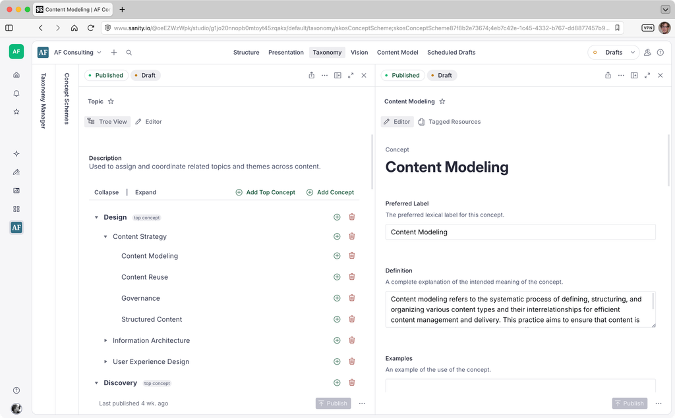675x418 pixels.
Task: Close the Topic pane
Action: click(364, 75)
